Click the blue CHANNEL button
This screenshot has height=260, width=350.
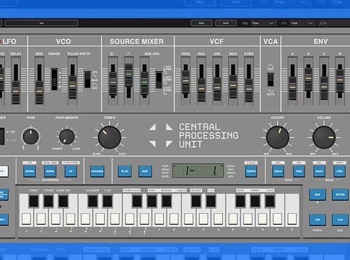[97, 171]
